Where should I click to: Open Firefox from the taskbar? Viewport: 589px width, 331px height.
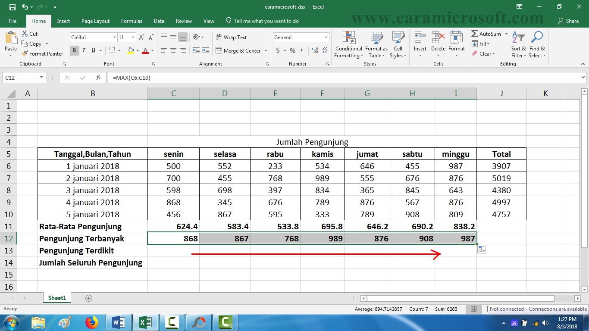[91, 322]
